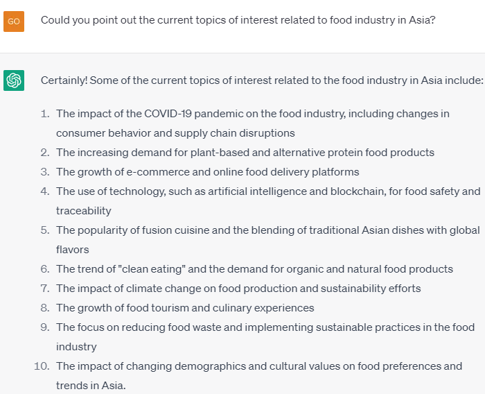This screenshot has height=394, width=485.
Task: Click the orange GO user avatar
Action: (x=14, y=22)
